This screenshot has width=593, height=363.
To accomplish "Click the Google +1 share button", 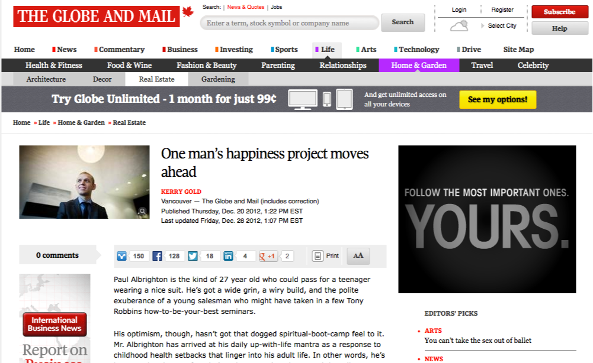I will pos(268,256).
